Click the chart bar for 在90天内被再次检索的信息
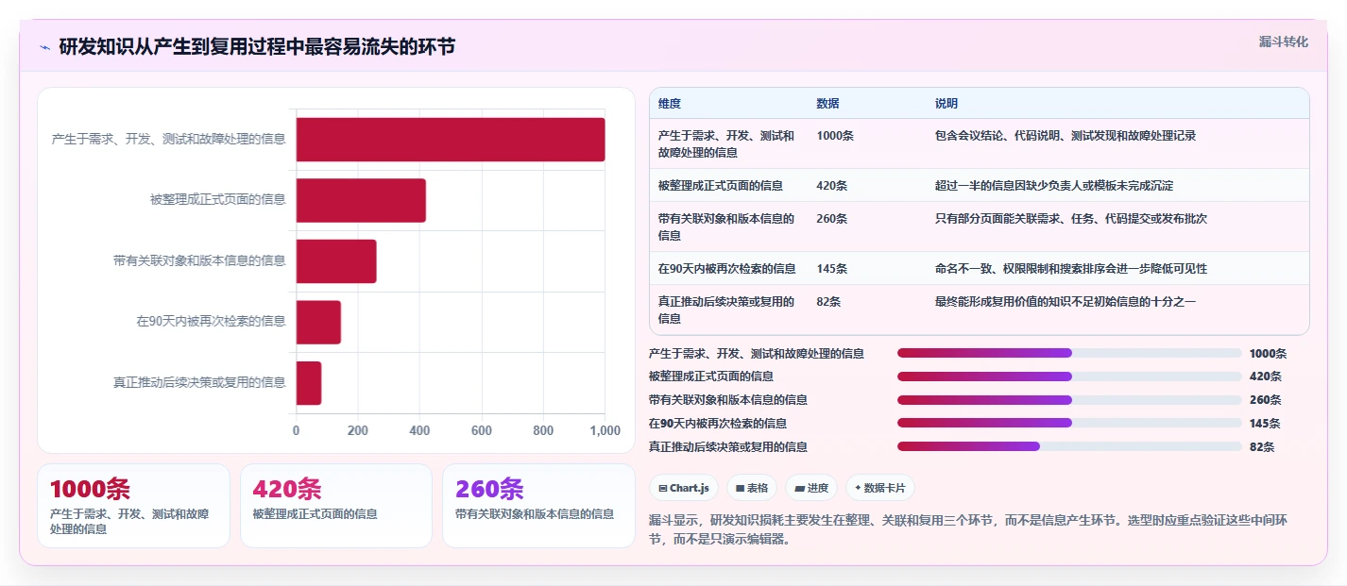The height and width of the screenshot is (586, 1347). 318,322
